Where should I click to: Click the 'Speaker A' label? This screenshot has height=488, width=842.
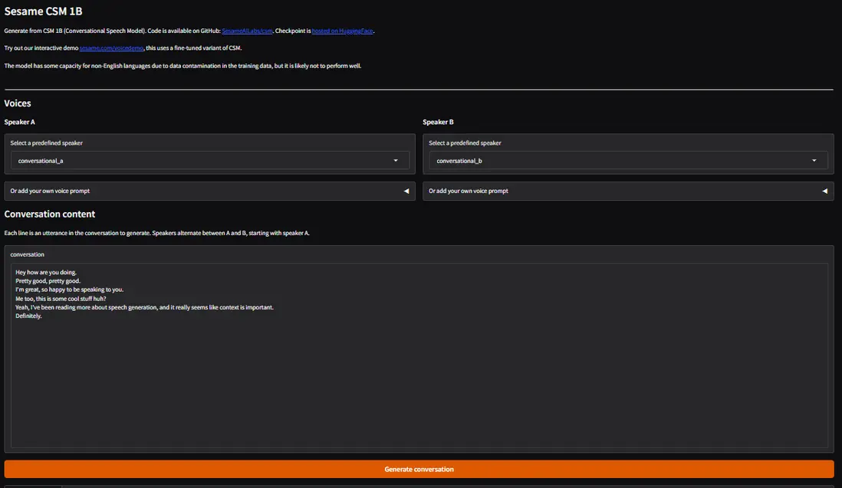19,123
